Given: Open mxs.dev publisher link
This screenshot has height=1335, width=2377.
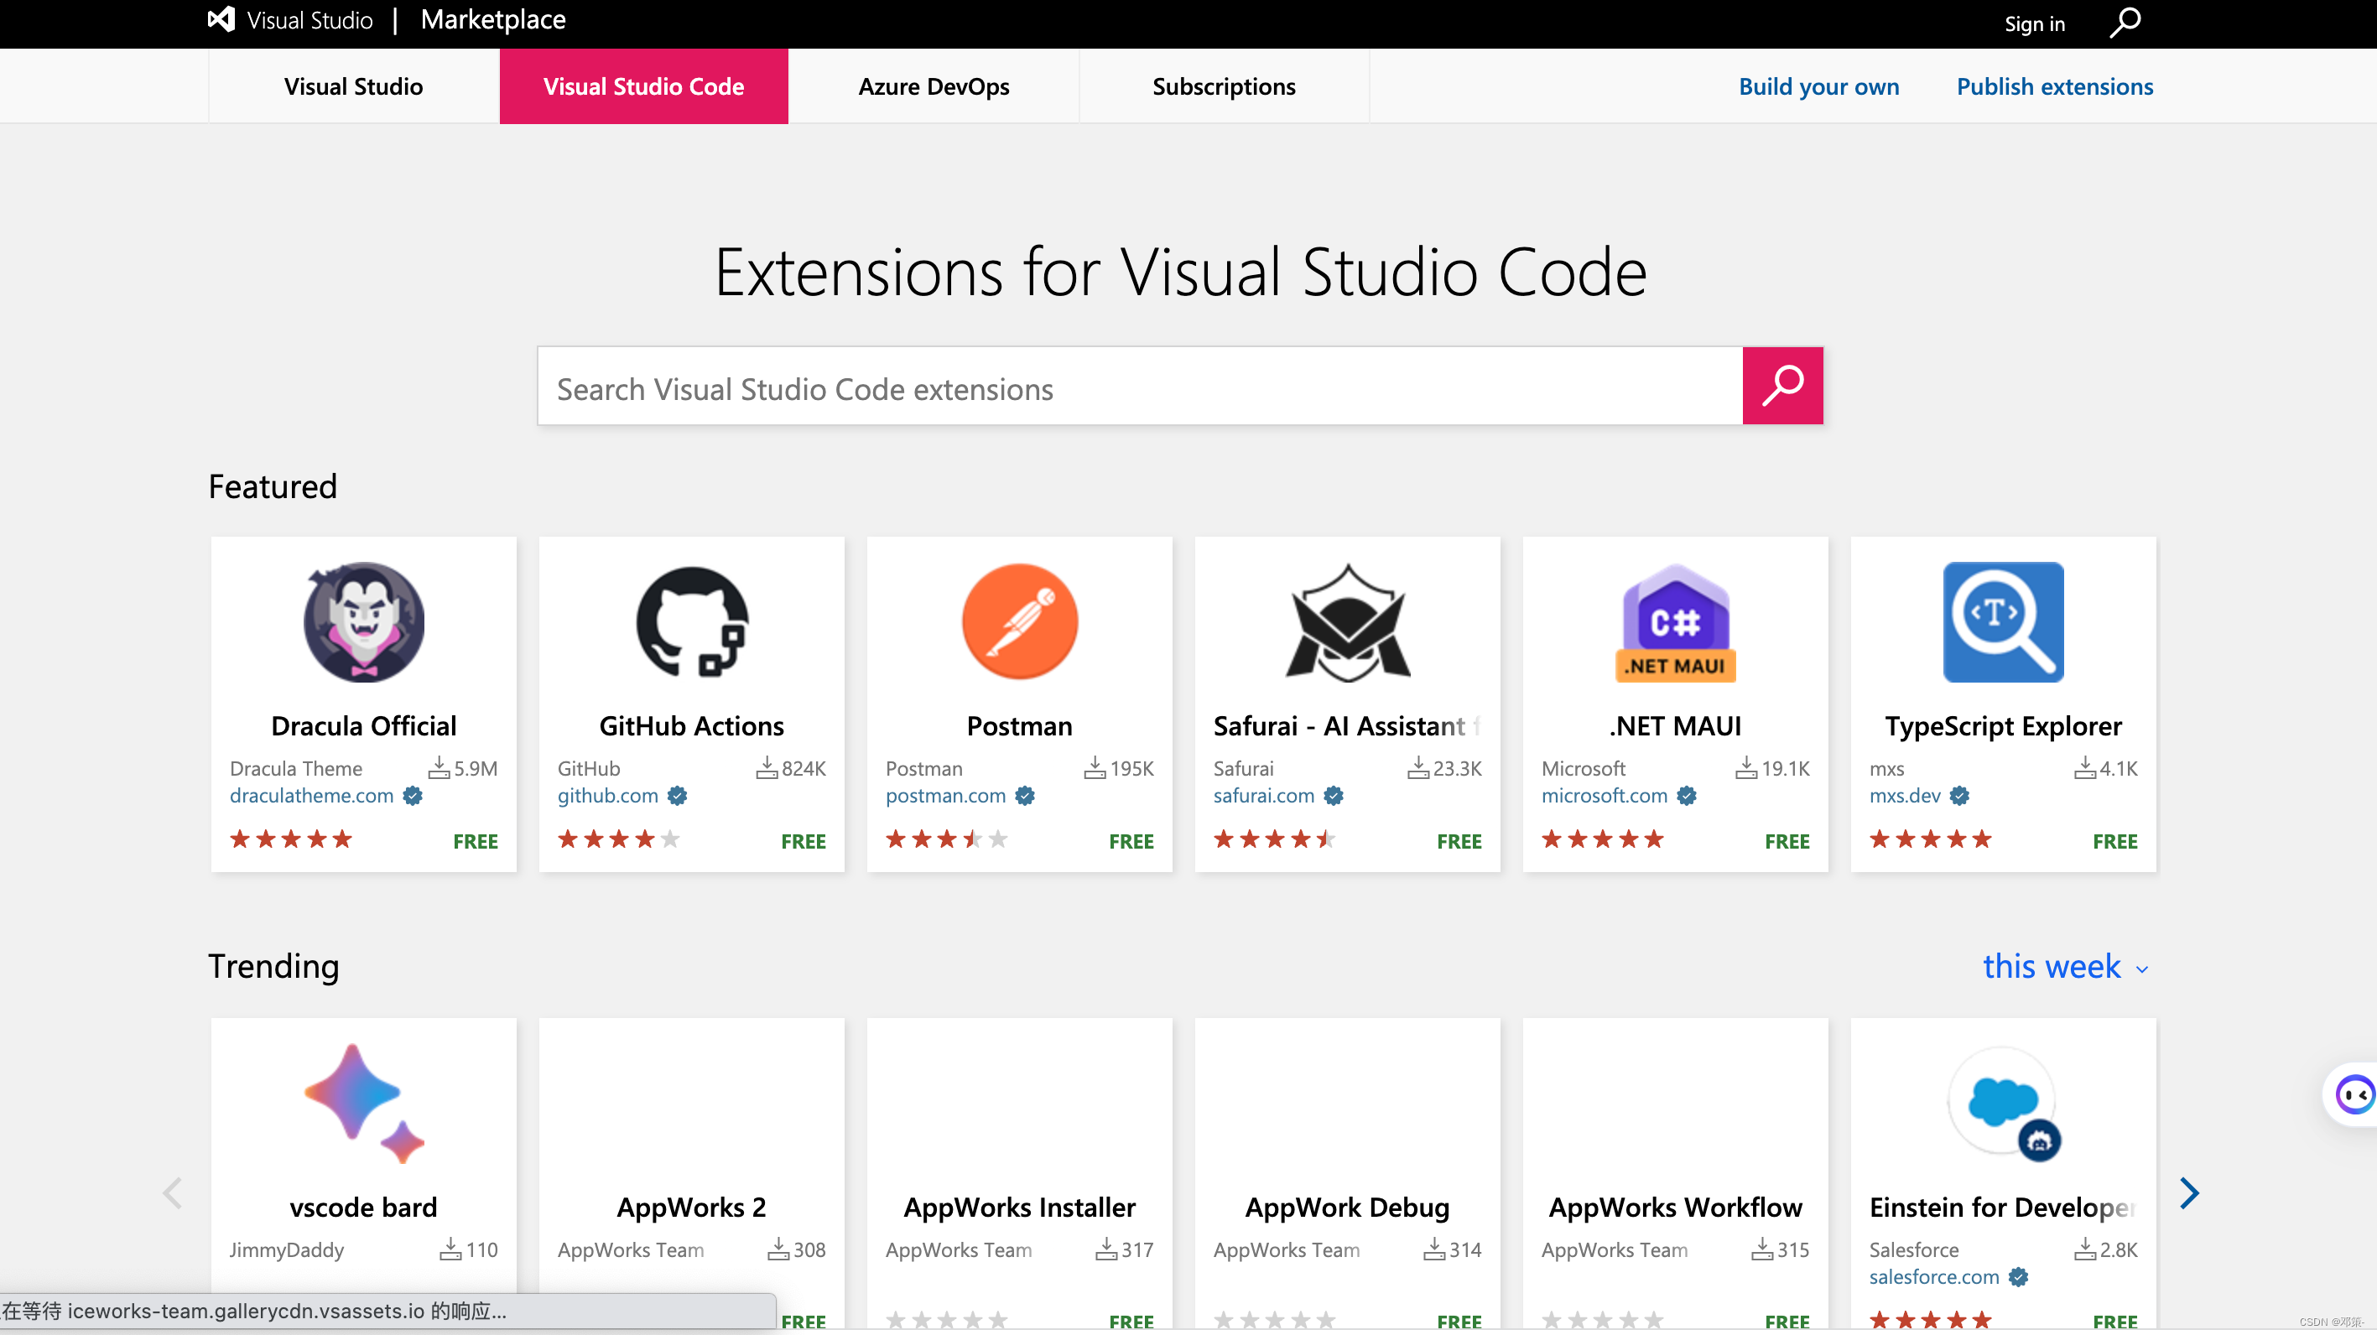Looking at the screenshot, I should pos(1905,795).
